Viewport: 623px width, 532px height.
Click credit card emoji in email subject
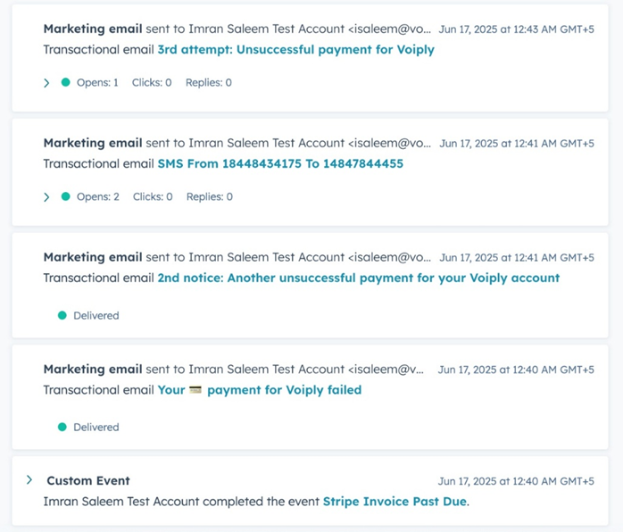(x=195, y=390)
